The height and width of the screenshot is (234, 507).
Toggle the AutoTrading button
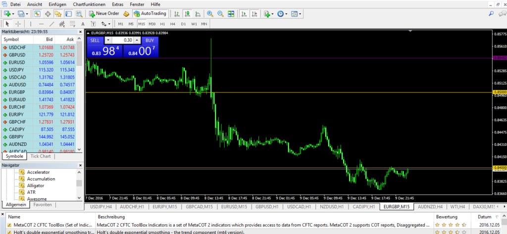[x=151, y=13]
